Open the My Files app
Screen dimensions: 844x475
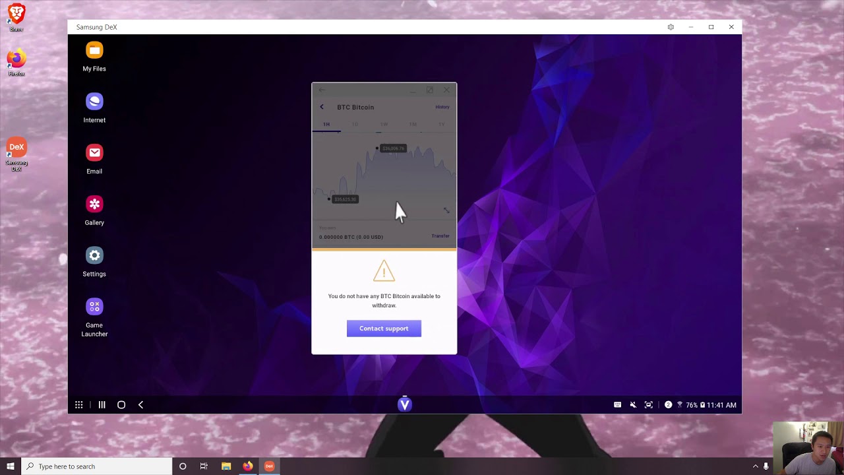(94, 57)
